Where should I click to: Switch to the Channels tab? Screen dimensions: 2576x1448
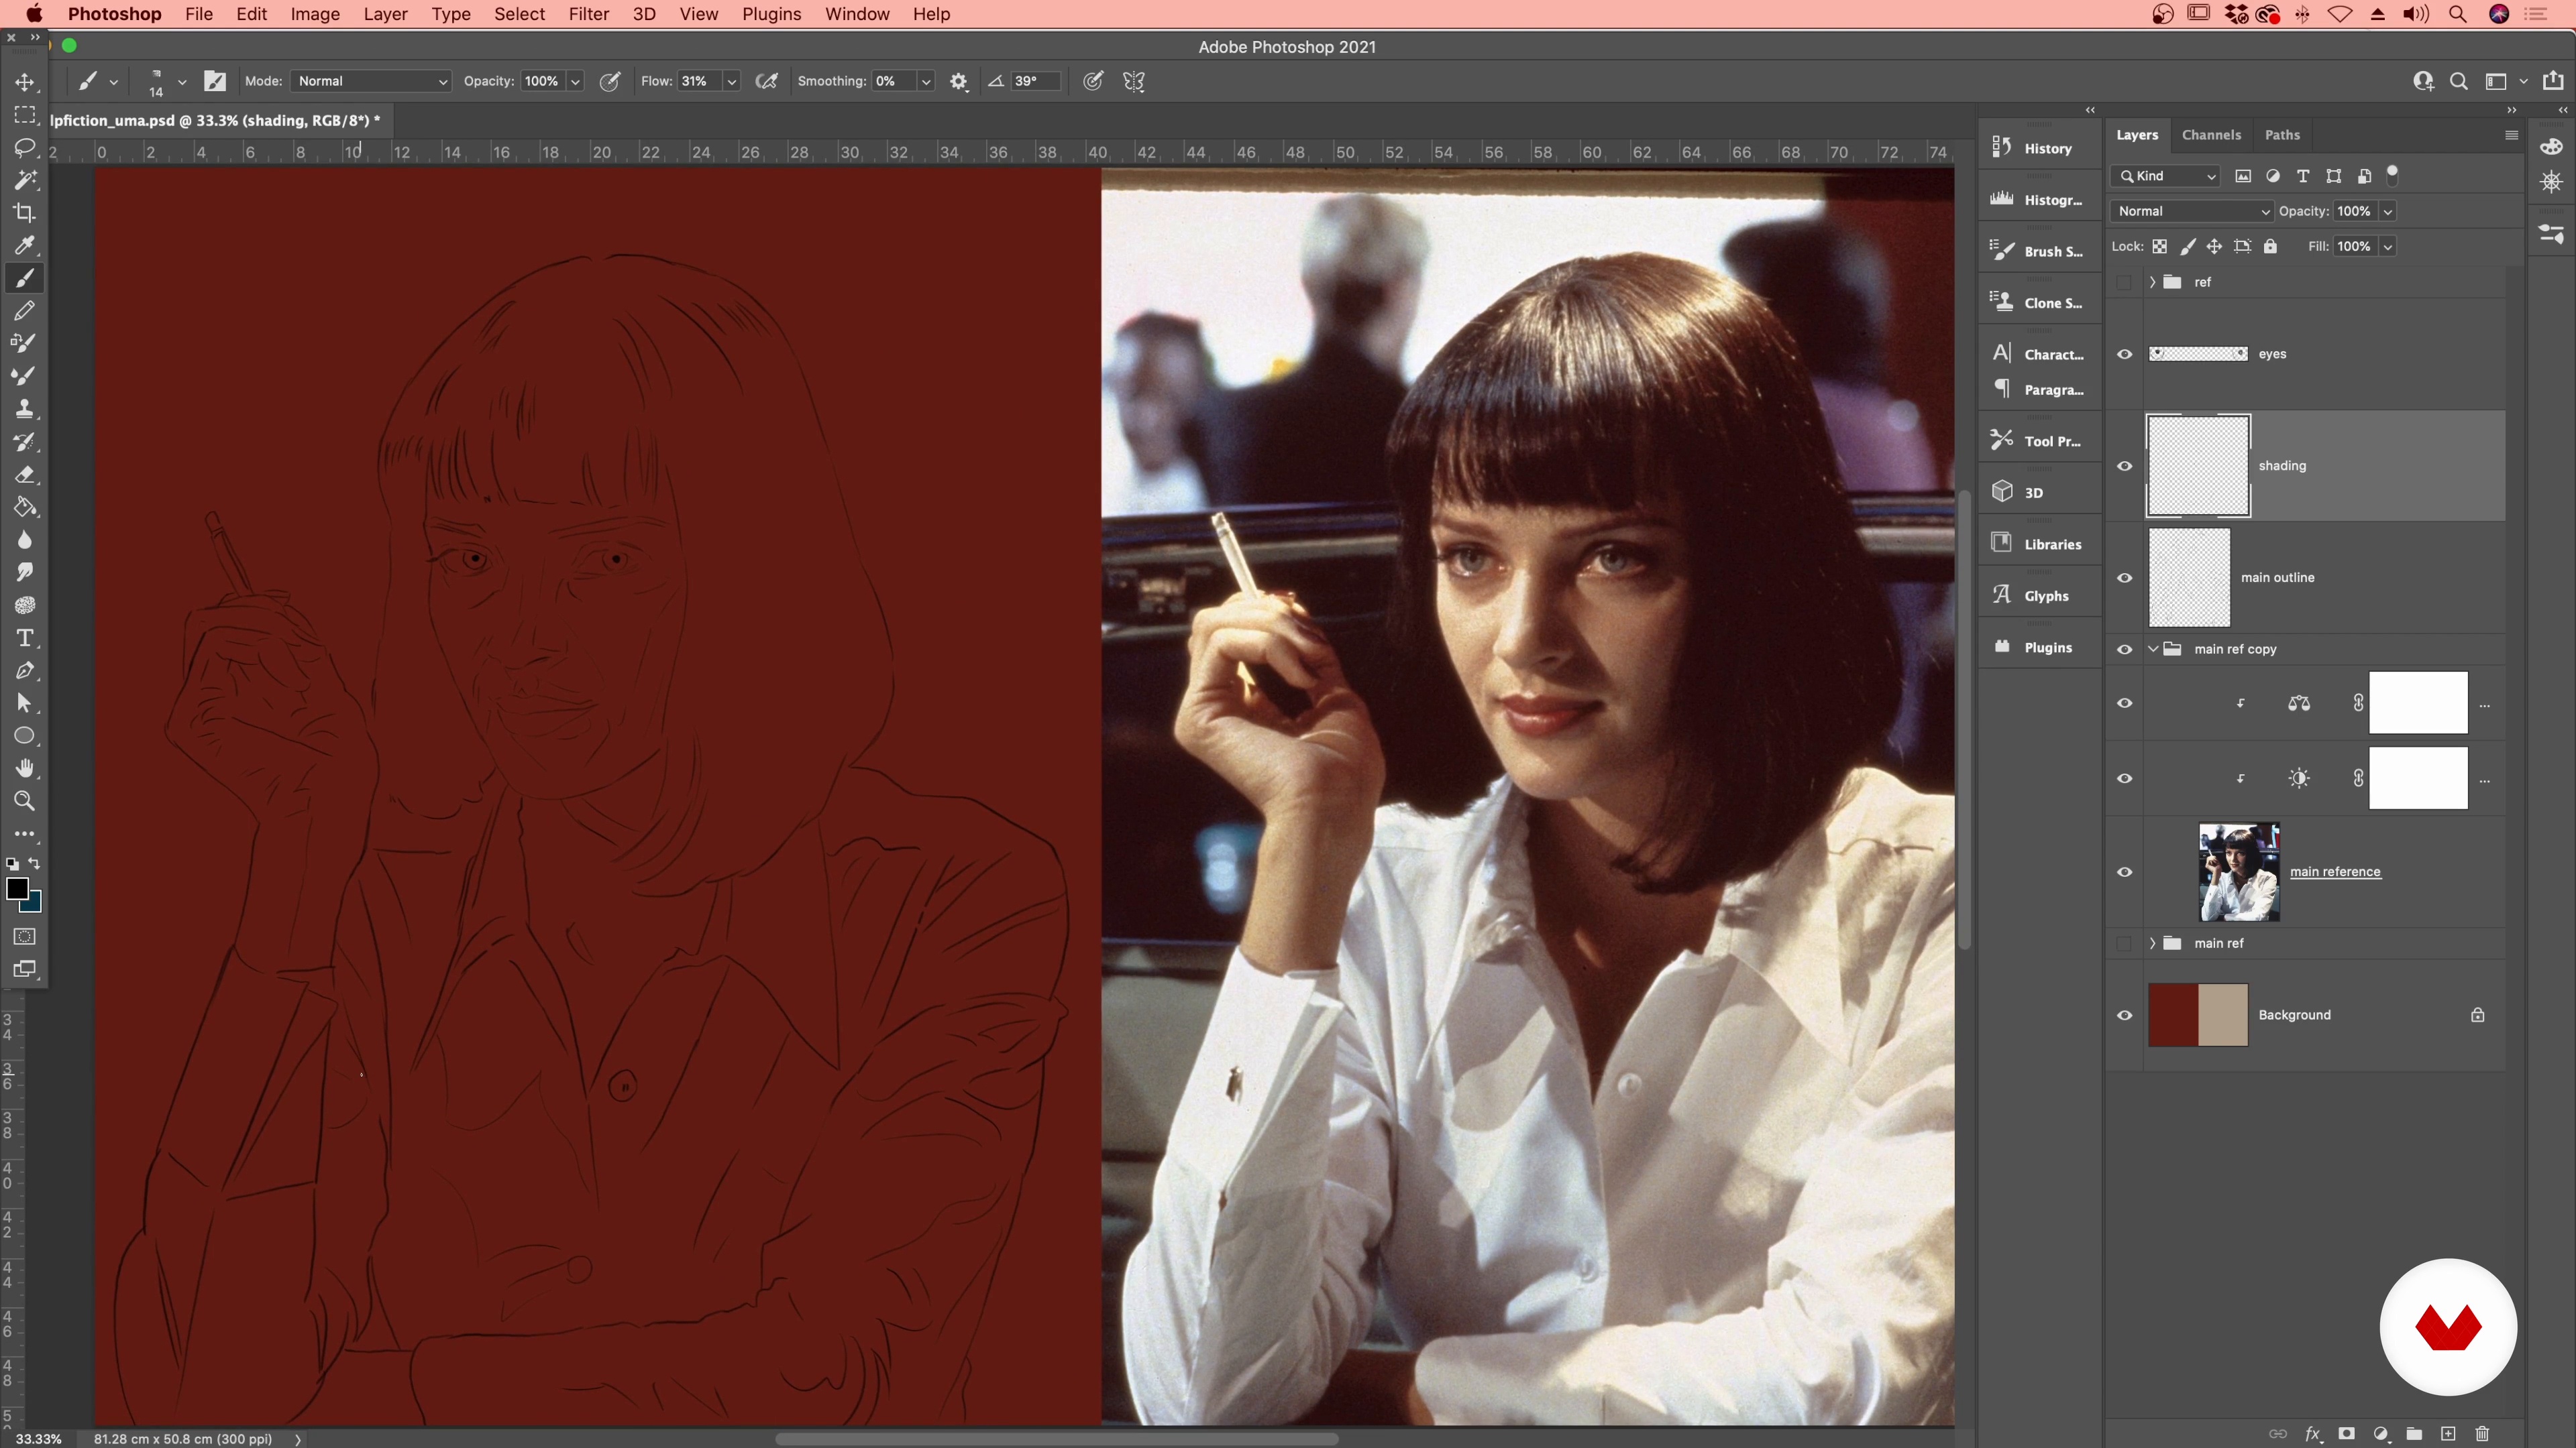[2211, 135]
